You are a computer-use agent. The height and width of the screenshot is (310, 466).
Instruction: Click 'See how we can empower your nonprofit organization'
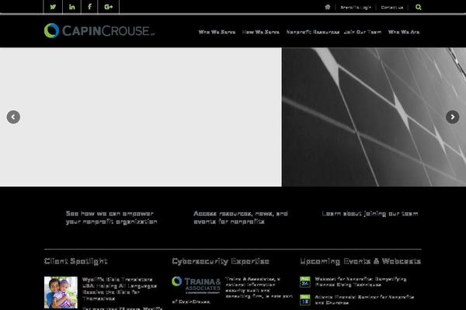tap(111, 218)
